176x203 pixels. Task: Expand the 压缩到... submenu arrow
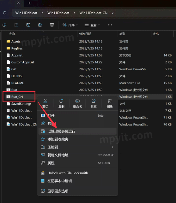click(x=113, y=147)
